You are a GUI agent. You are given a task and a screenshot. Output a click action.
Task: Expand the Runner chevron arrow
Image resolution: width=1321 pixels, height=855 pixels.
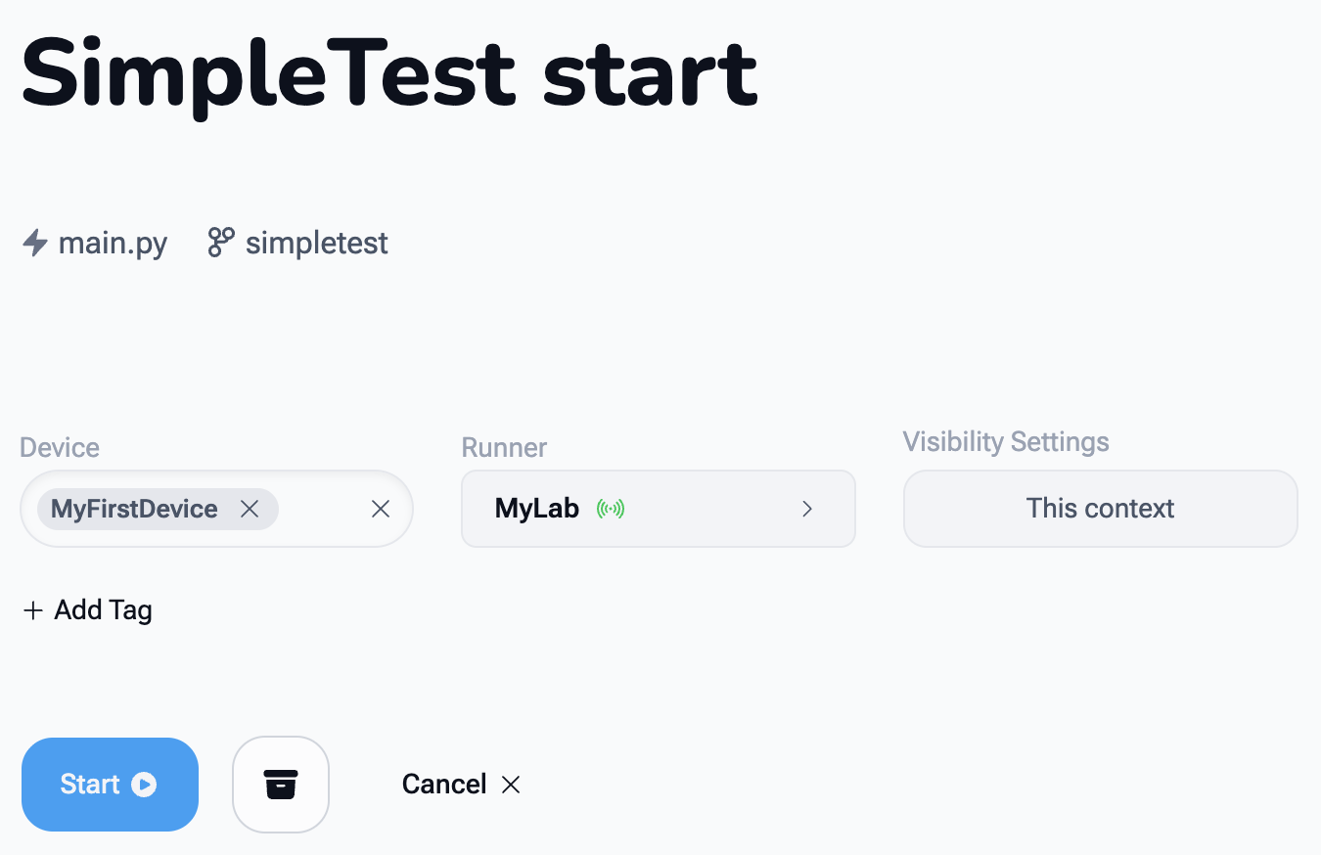807,509
